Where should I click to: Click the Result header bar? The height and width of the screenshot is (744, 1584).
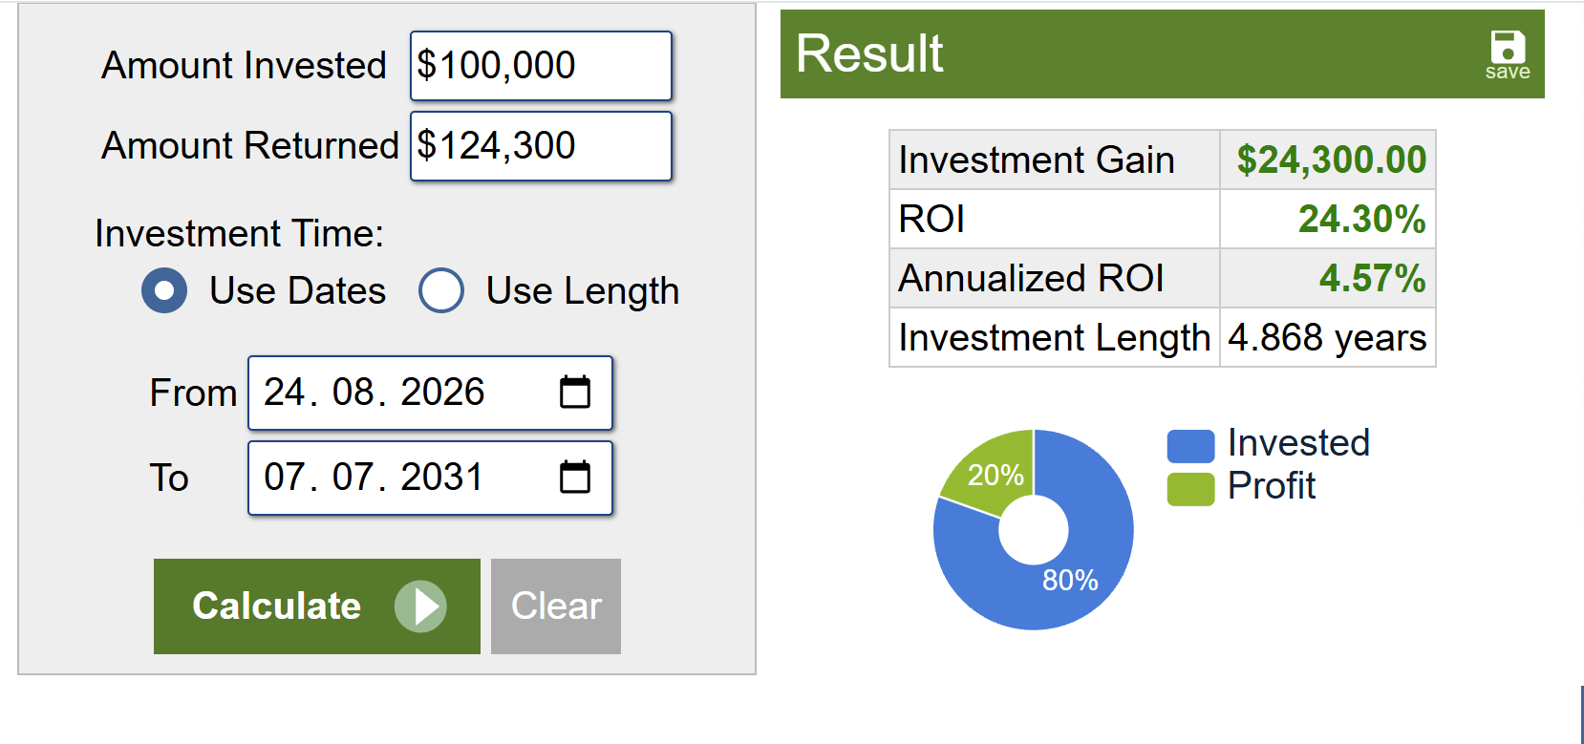click(x=1162, y=53)
